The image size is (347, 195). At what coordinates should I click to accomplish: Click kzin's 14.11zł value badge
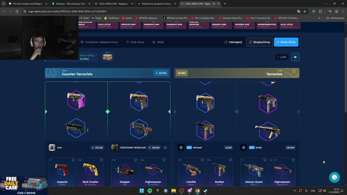pyautogui.click(x=97, y=148)
